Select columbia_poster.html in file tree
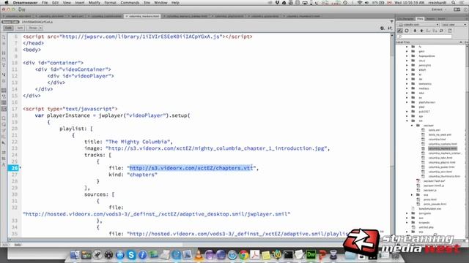 pyautogui.click(x=441, y=167)
